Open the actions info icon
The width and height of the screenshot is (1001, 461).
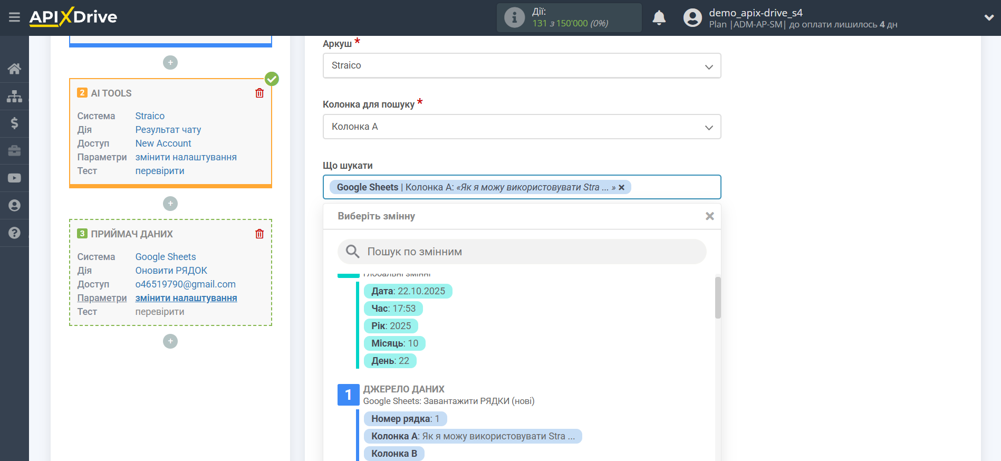pos(514,17)
